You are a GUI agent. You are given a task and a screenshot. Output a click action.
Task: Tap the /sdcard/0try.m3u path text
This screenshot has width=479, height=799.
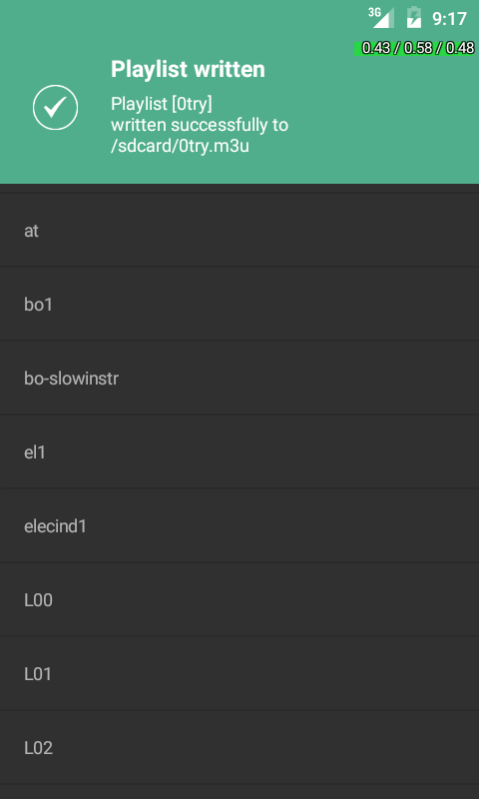point(180,146)
